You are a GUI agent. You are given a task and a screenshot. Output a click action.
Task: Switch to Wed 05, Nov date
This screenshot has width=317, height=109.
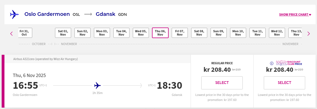(141, 33)
